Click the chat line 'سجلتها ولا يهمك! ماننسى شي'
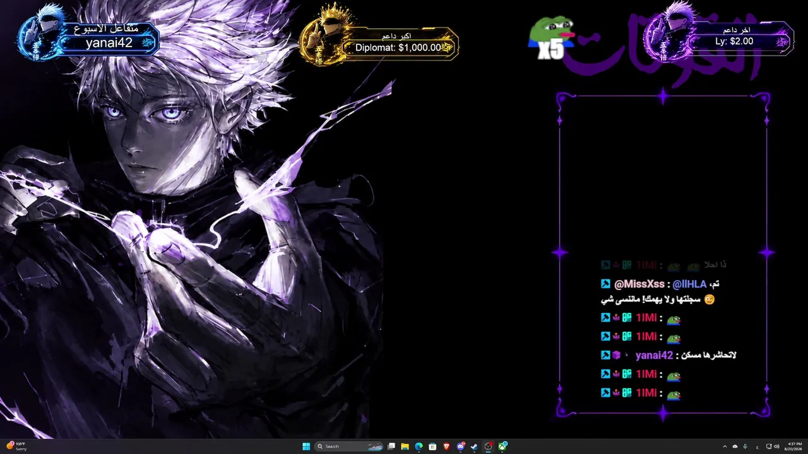The image size is (808, 454). tap(650, 300)
